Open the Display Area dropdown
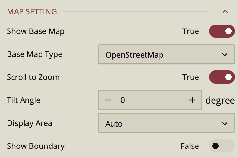 click(x=166, y=124)
